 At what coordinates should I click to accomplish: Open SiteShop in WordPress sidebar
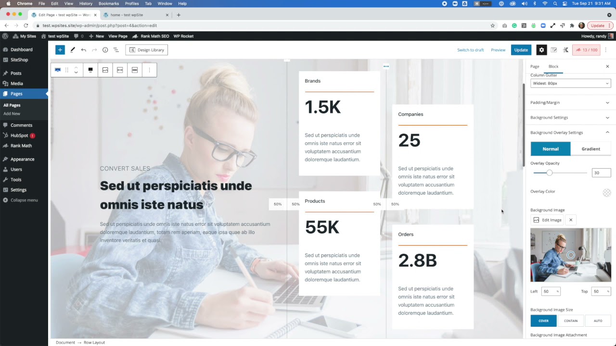pyautogui.click(x=19, y=60)
